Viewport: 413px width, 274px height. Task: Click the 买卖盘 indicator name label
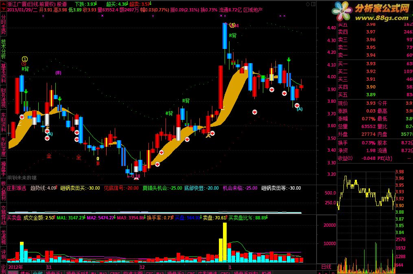click(14, 218)
